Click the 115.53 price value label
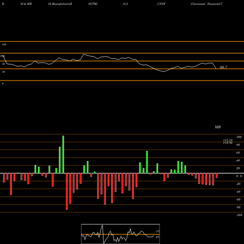Screen dimensions: 244x244 point(228,140)
